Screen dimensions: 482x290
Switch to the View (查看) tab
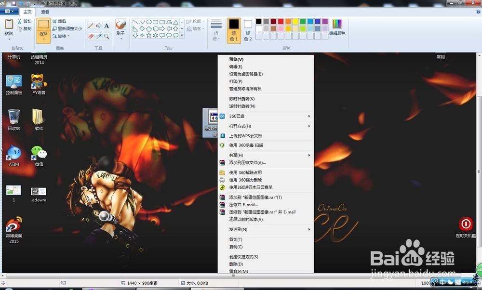coord(45,12)
